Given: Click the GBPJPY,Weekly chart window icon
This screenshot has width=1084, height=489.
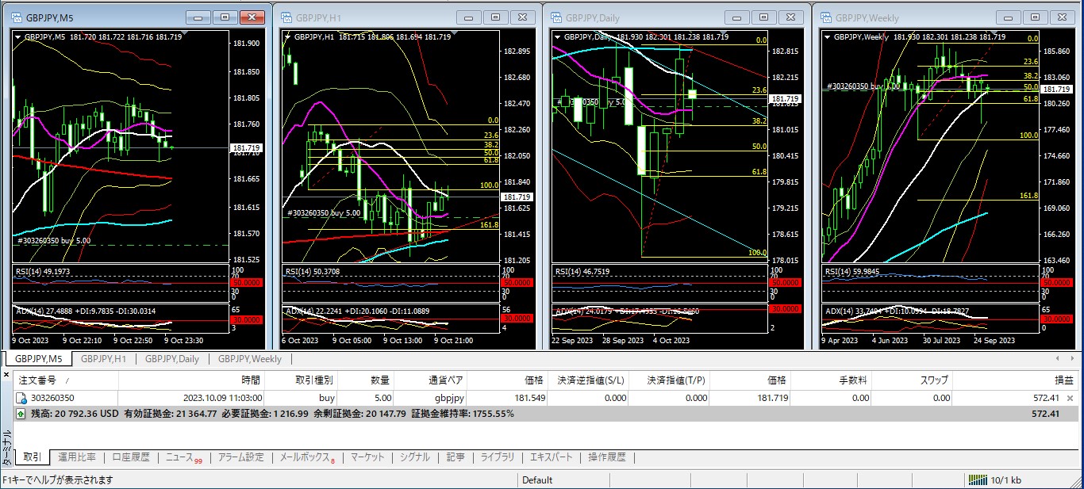Looking at the screenshot, I should point(825,17).
